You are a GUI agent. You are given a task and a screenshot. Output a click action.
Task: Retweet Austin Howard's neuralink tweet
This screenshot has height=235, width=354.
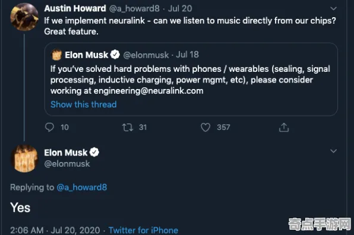128,127
